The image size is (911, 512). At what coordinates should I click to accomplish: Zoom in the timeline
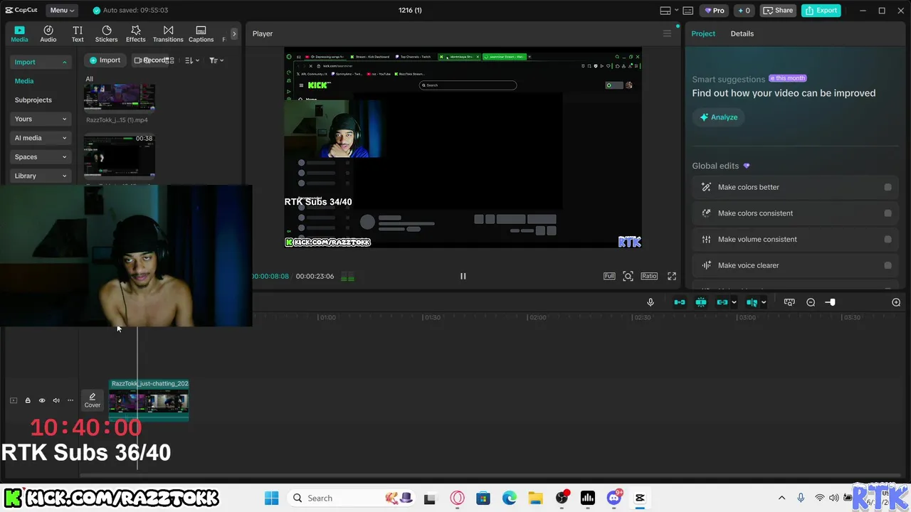896,302
